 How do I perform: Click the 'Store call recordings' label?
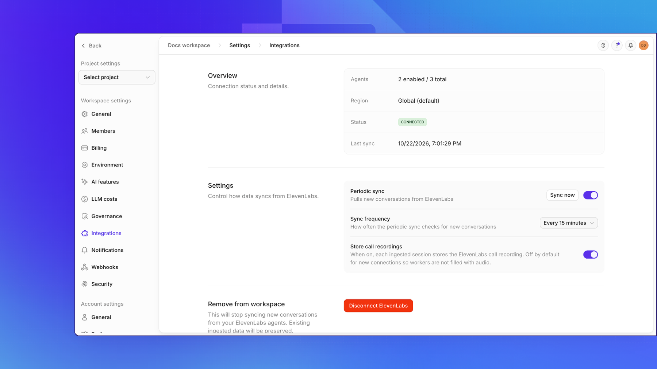tap(376, 247)
